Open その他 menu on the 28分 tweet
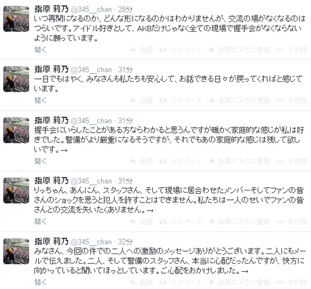Screen dimensions: 311x289 (x=291, y=50)
